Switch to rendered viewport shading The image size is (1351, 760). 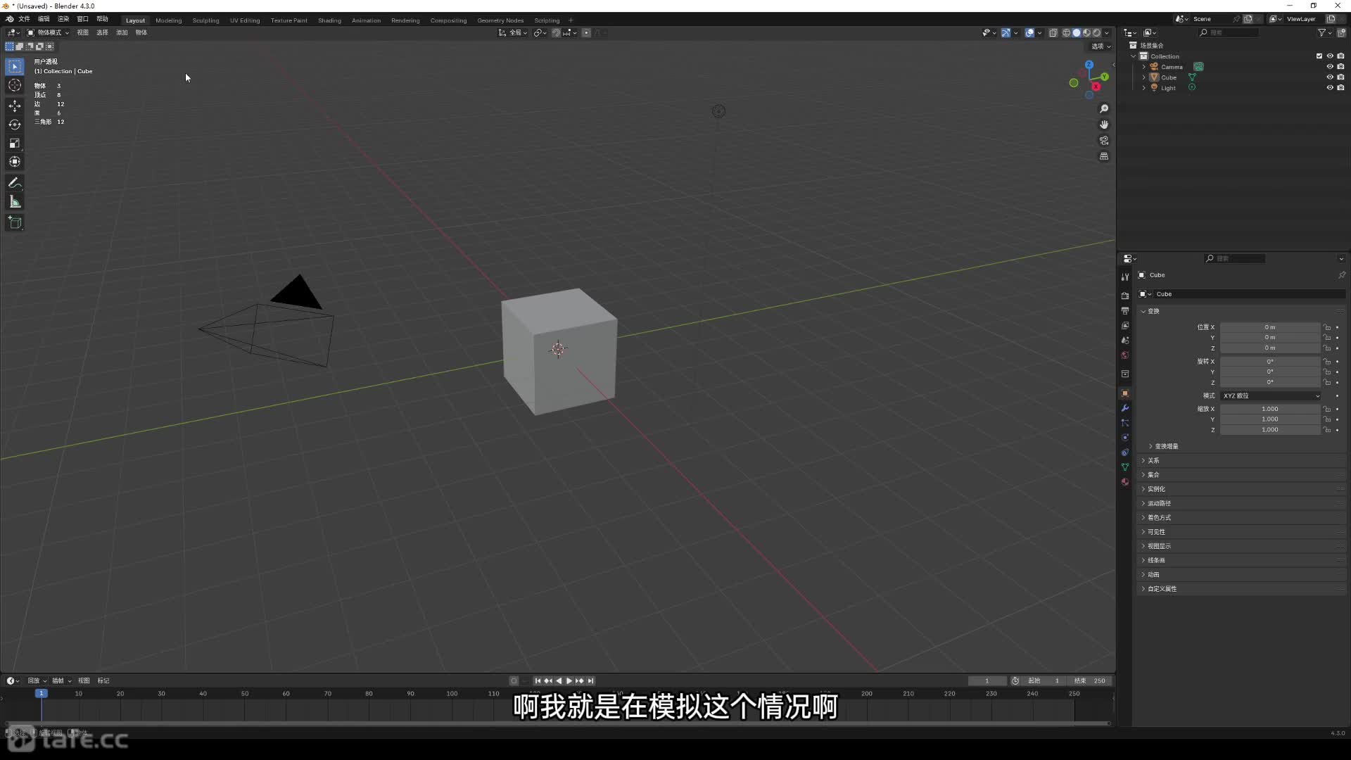pyautogui.click(x=1096, y=32)
